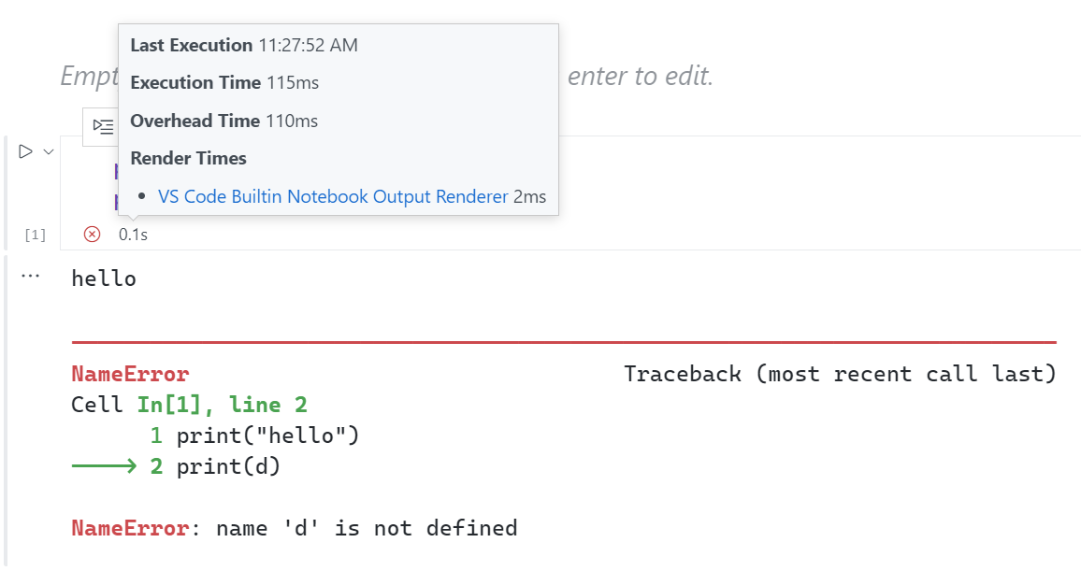Click the execution count [1] label
Viewport: 1081px width, 571px height.
tap(34, 234)
